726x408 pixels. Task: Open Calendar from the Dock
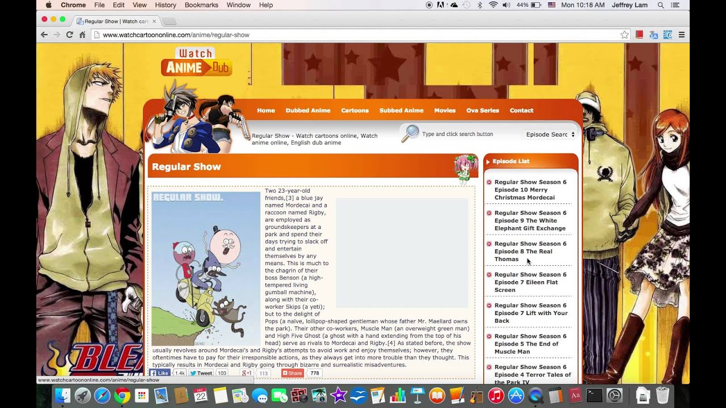click(200, 396)
